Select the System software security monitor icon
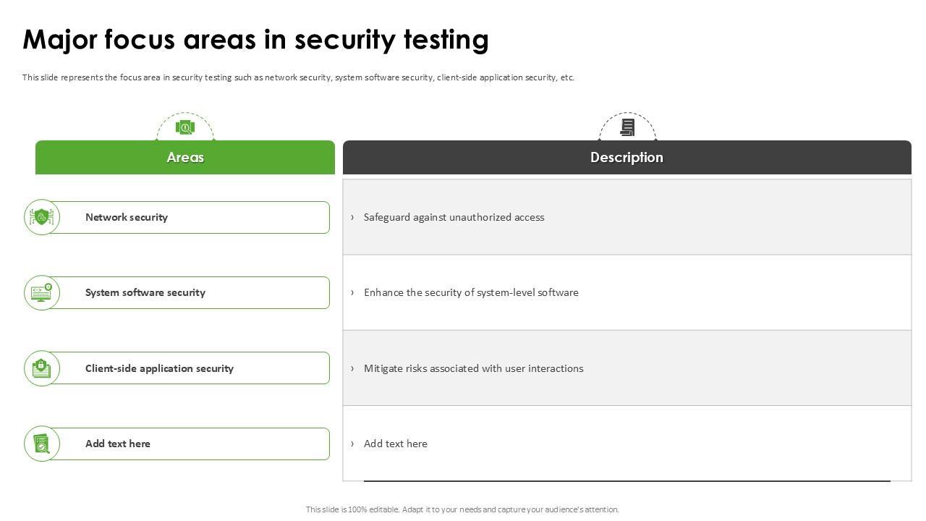The width and height of the screenshot is (926, 521). (41, 292)
